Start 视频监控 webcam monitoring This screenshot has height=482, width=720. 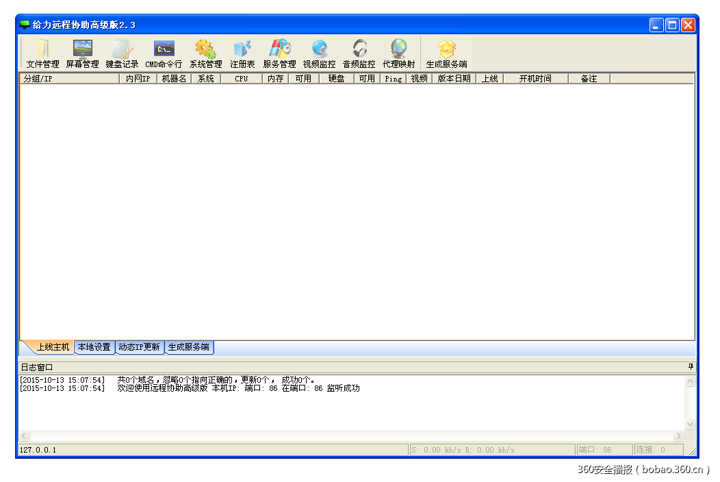tap(319, 53)
